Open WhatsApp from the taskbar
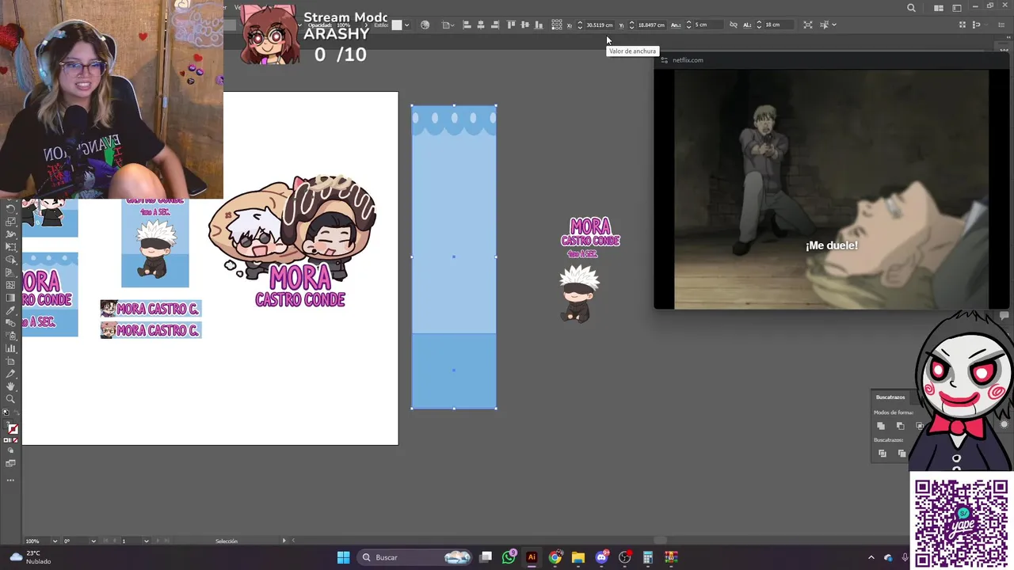 pos(509,557)
